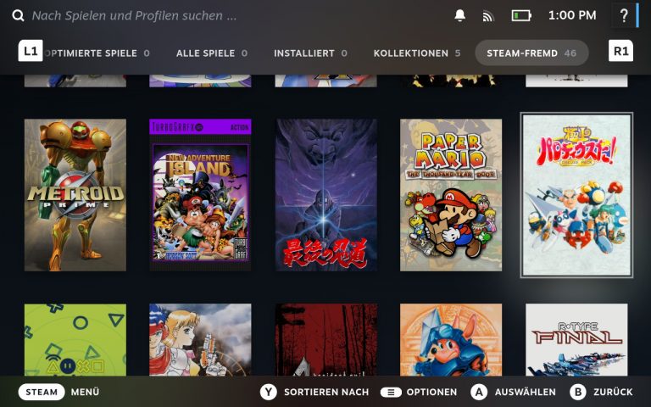The height and width of the screenshot is (407, 651).
Task: Click the Y button sort icon
Action: (x=269, y=392)
